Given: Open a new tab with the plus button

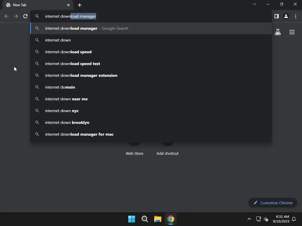Looking at the screenshot, I should pos(80,5).
